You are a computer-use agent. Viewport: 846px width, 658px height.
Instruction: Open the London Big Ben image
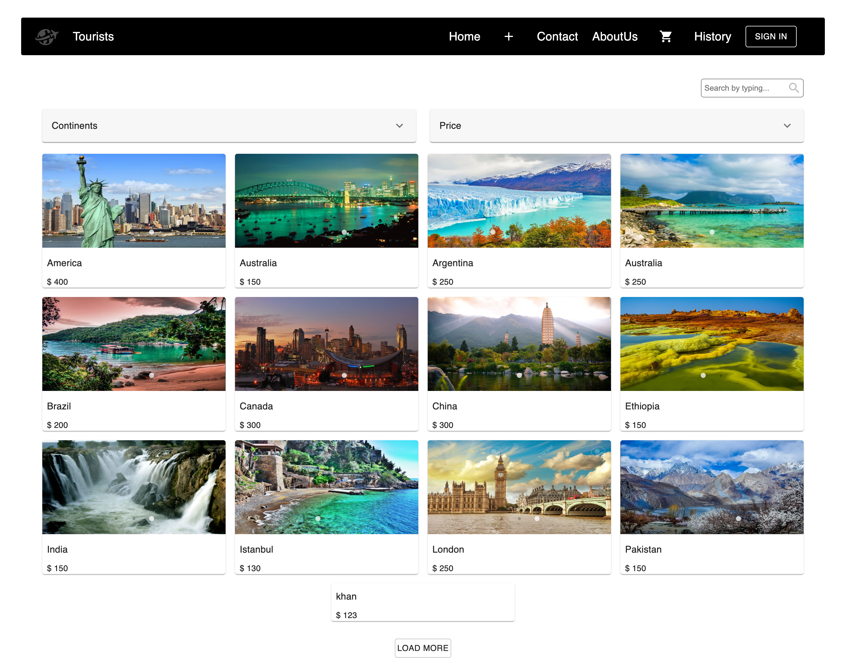pos(519,487)
